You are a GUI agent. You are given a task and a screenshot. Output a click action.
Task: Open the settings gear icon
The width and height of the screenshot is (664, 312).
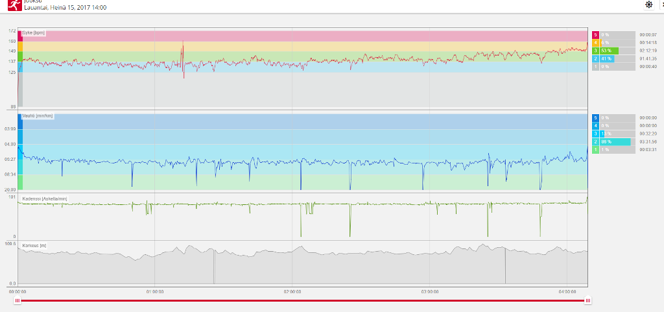[x=648, y=5]
